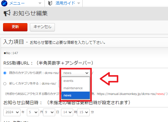Screen dimensions: 168x122
Task: Click the red 更新 button
Action: 15,27
